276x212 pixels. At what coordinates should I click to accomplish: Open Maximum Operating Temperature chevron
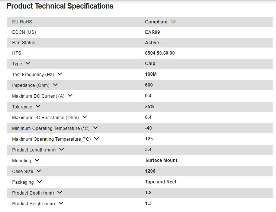[x=96, y=139]
